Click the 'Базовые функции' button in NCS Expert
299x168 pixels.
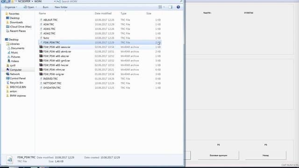click(x=219, y=155)
